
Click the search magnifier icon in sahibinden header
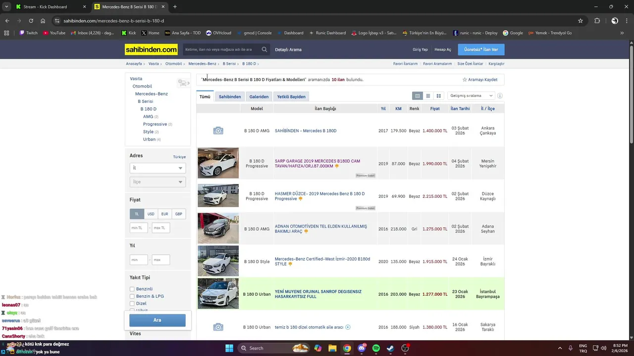264,49
